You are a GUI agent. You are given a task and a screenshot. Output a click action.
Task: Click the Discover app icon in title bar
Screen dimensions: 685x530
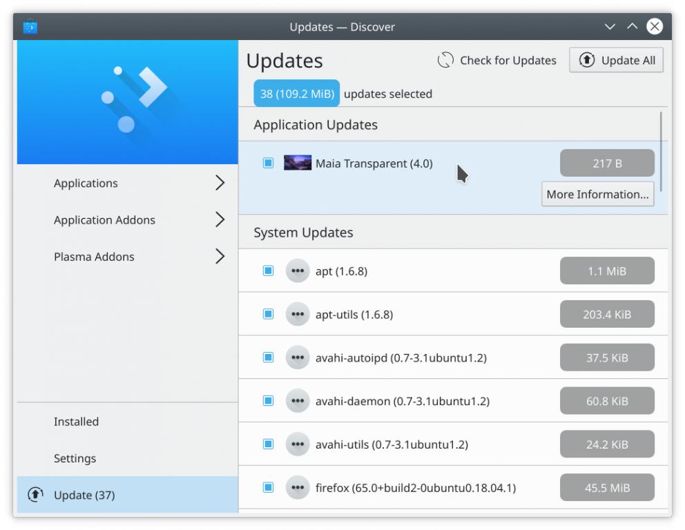pyautogui.click(x=30, y=27)
